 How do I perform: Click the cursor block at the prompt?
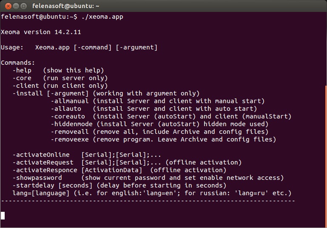click(3, 216)
